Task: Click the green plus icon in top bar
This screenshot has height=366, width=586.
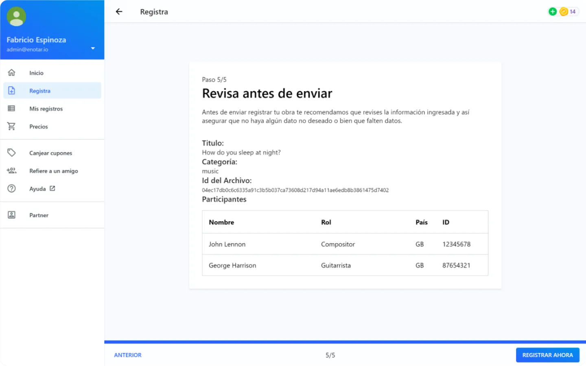Action: point(552,11)
